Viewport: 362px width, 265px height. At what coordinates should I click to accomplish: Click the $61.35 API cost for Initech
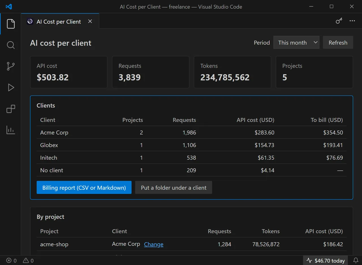coord(266,158)
